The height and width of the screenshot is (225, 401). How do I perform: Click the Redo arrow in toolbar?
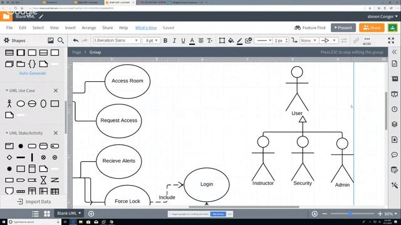(x=85, y=41)
